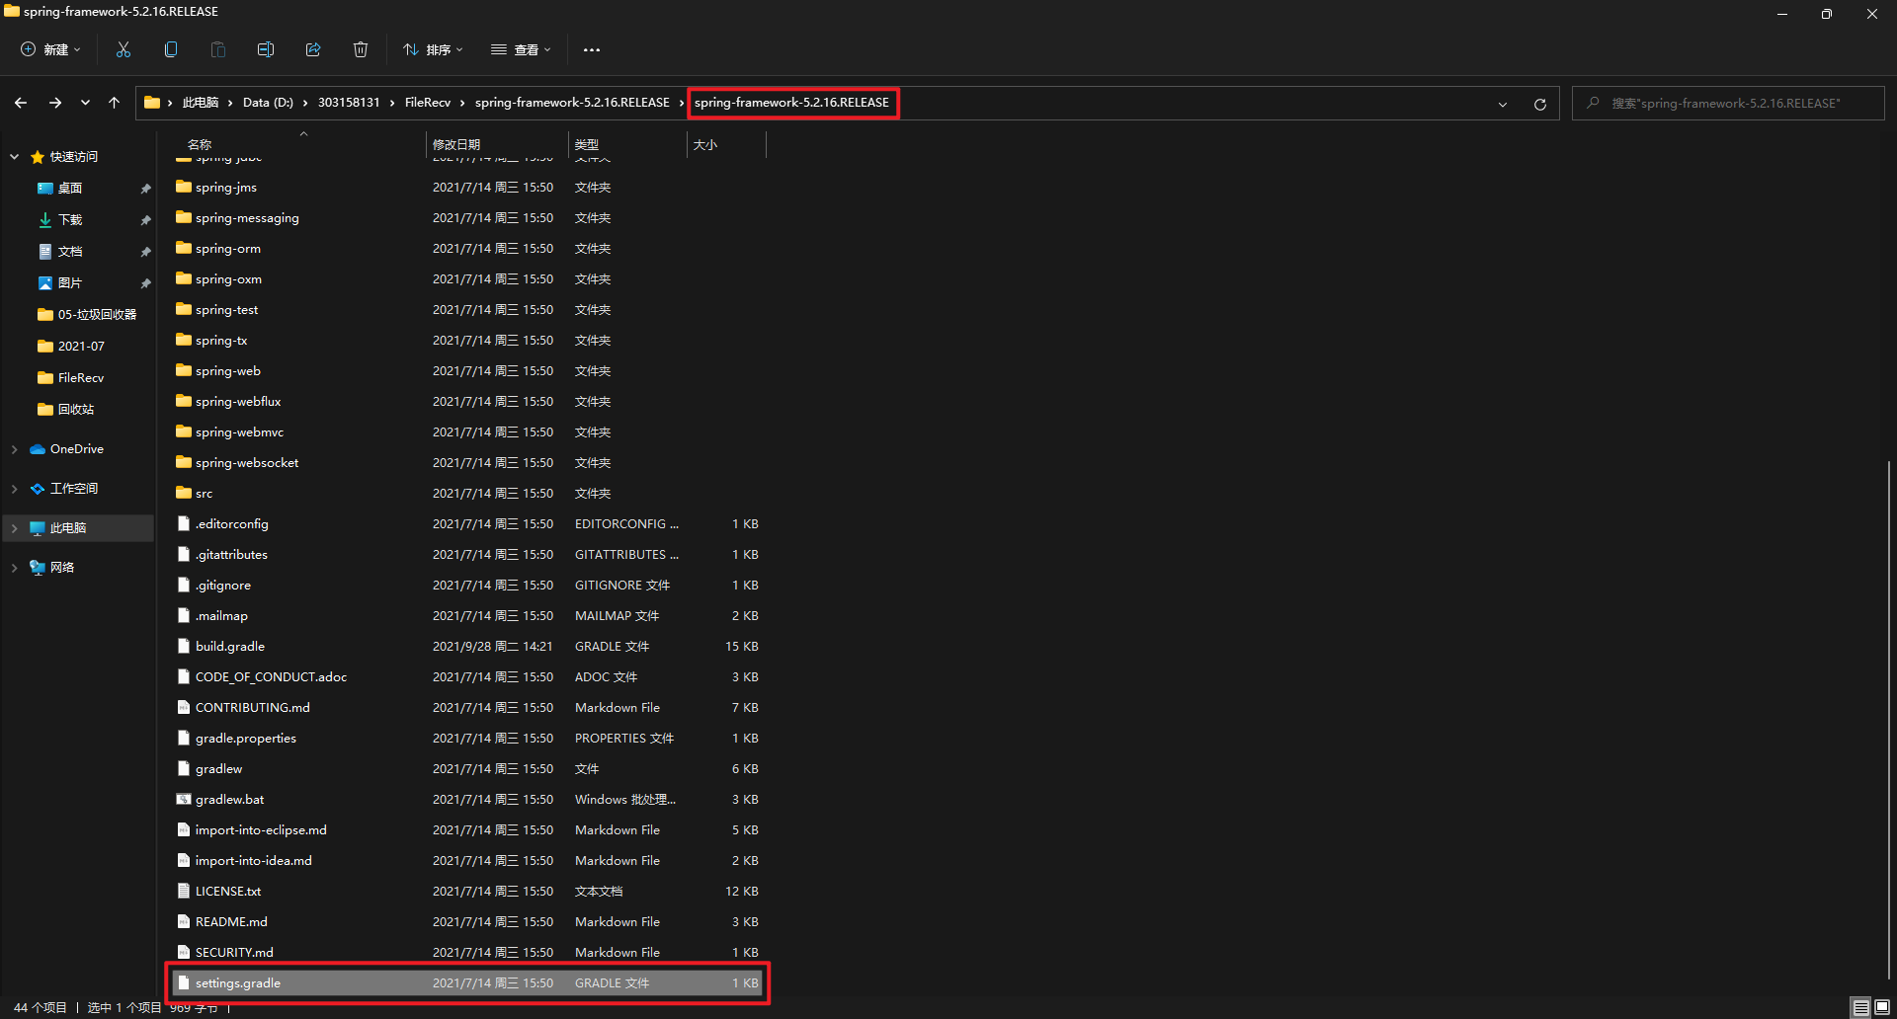Select the gradlew.bat batch file icon
The image size is (1897, 1019).
click(x=184, y=799)
